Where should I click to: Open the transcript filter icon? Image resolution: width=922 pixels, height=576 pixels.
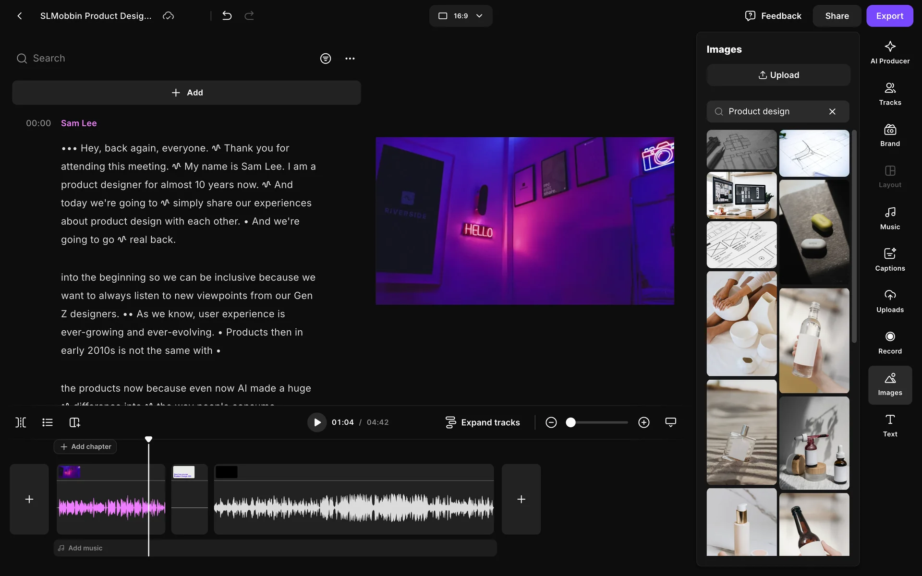pos(326,59)
